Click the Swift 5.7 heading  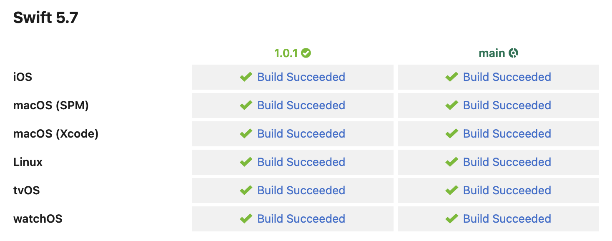[x=46, y=17]
